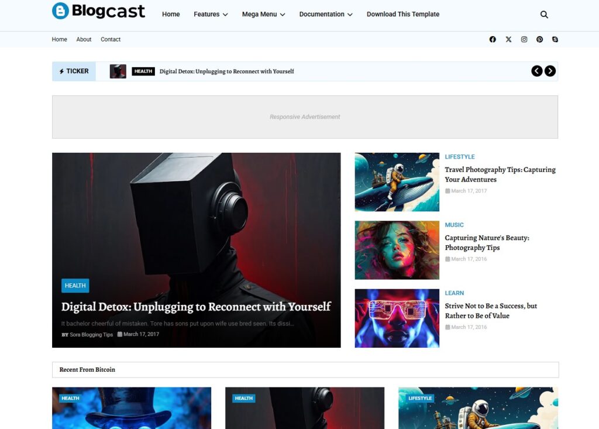Expand the Documentation dropdown menu
Image resolution: width=599 pixels, height=429 pixels.
[326, 14]
